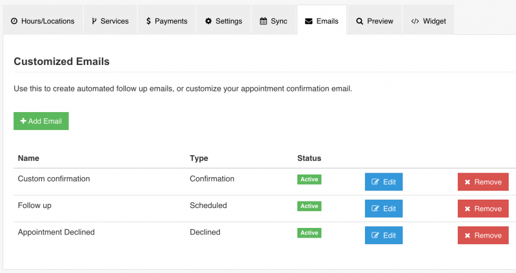
Task: Edit the Custom confirmation email
Action: point(384,182)
